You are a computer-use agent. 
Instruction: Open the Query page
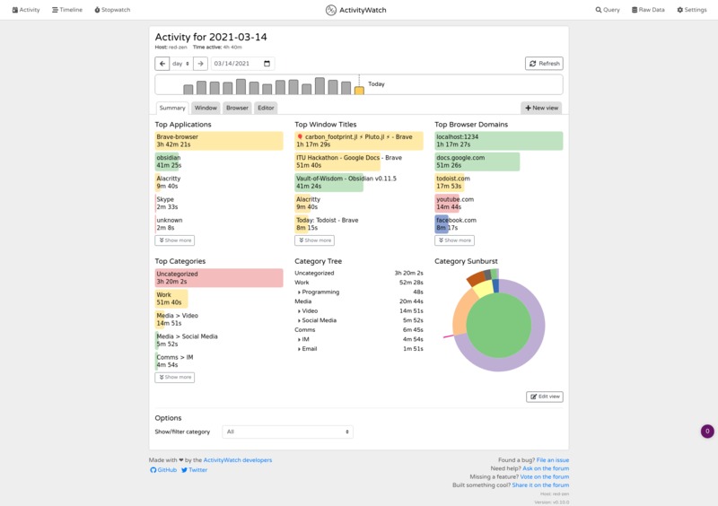click(x=608, y=10)
